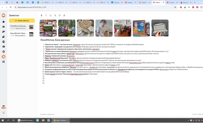Switch to the Корткерос browser tab

[117, 2]
